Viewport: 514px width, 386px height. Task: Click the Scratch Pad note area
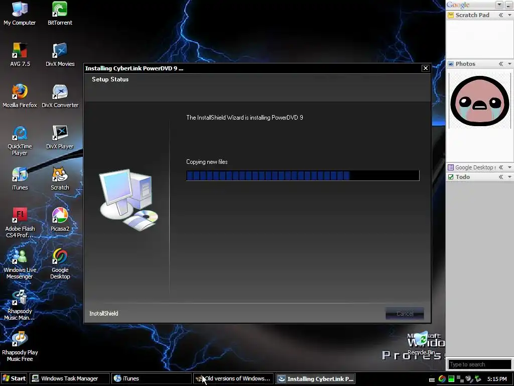pos(479,39)
